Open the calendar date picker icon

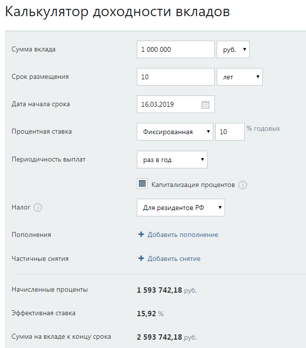coord(205,104)
